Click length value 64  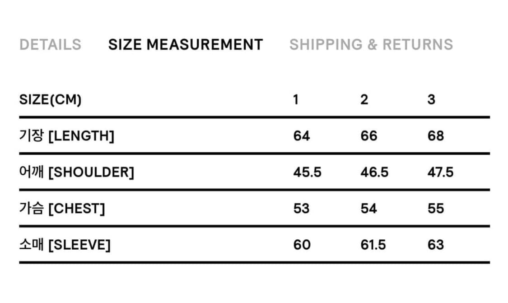click(x=301, y=136)
